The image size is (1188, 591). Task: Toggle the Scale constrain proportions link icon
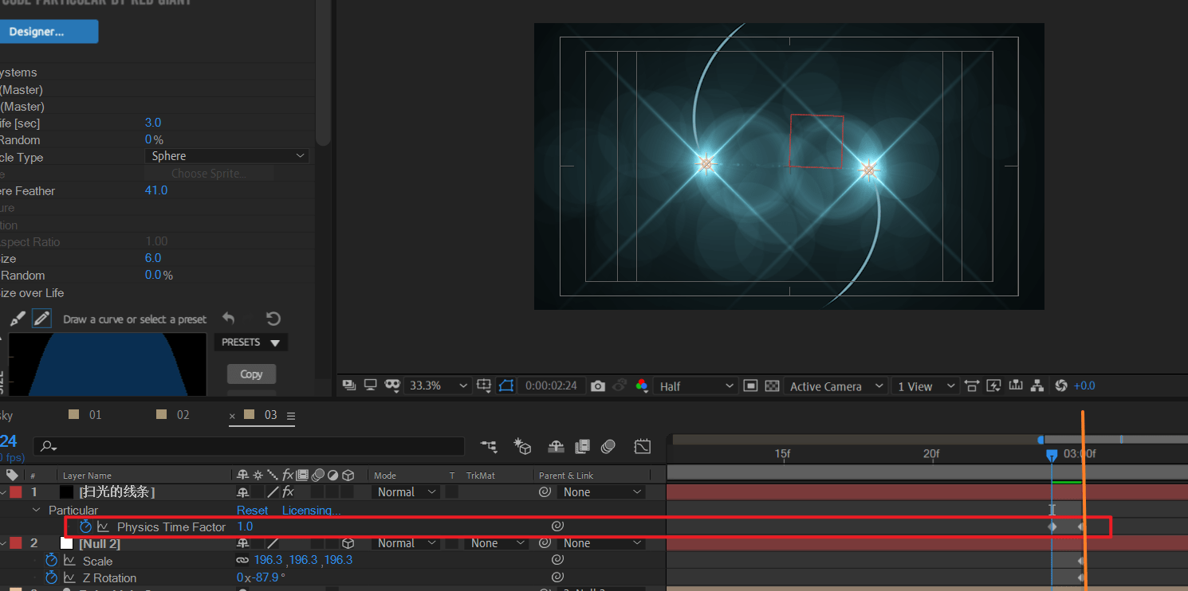(242, 560)
